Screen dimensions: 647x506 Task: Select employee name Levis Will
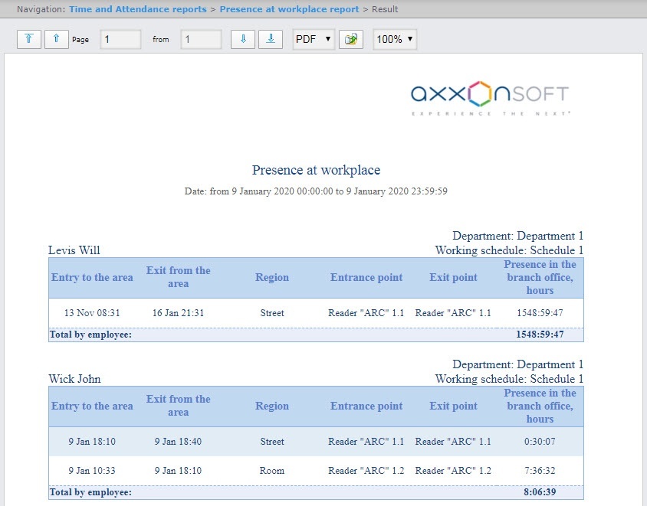(x=74, y=250)
